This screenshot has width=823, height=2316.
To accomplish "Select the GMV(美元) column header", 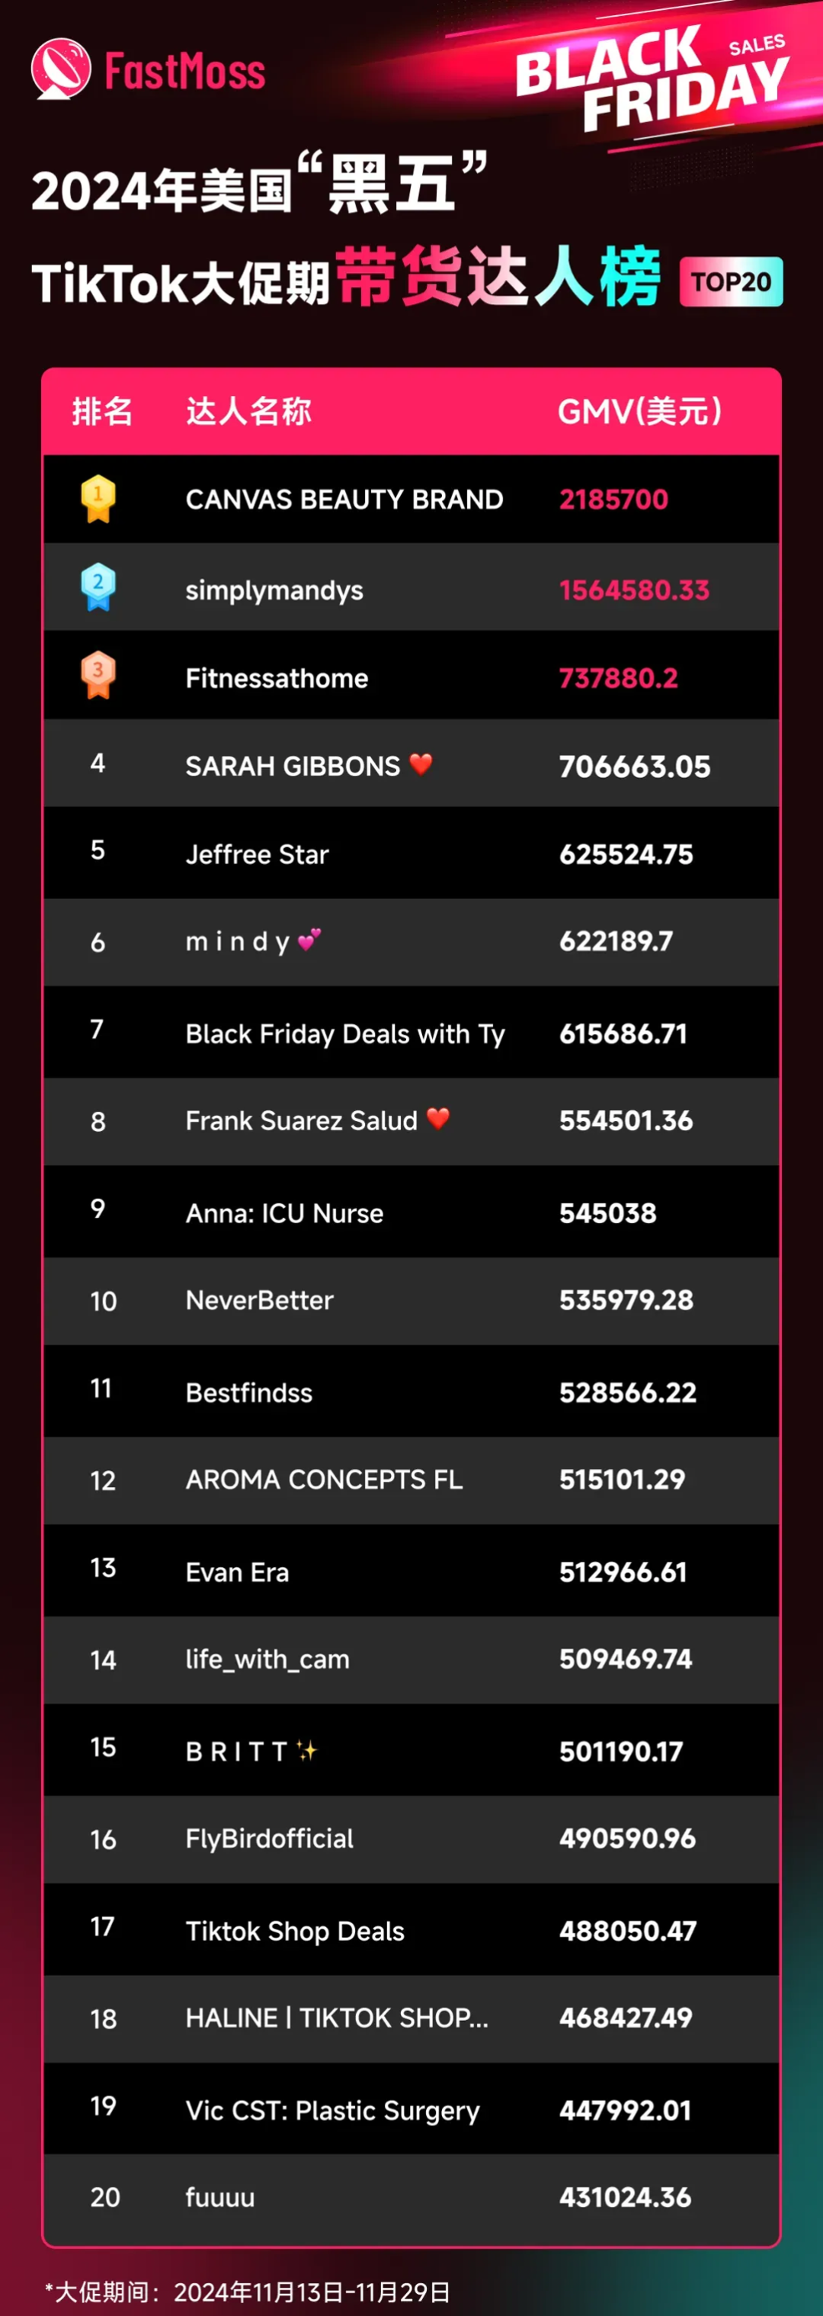I will (639, 412).
